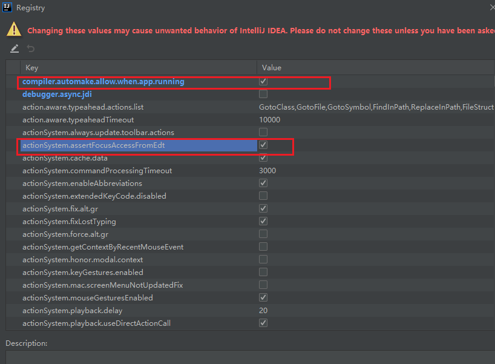
Task: Click the GotoClass,GotoFile actions list value
Action: [x=376, y=107]
